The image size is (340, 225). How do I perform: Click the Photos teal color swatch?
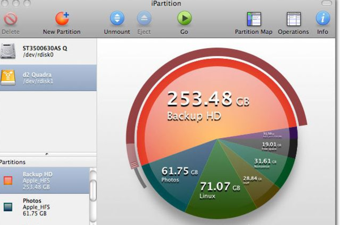(x=8, y=207)
